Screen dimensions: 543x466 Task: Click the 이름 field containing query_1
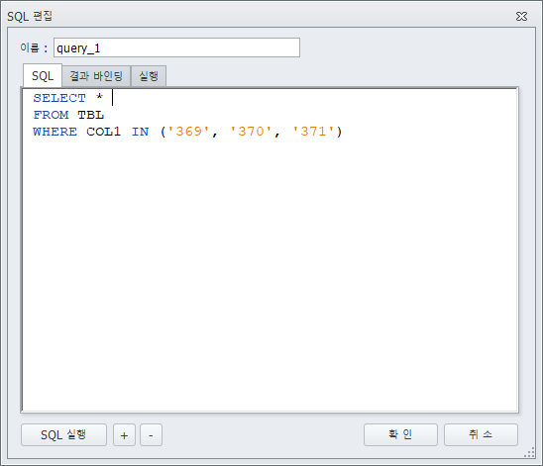point(176,47)
